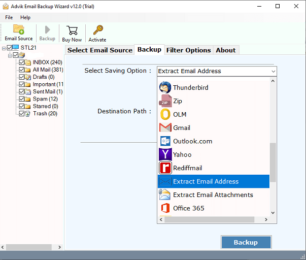Click the dropdown horizontal scroll right arrow

(x=266, y=219)
